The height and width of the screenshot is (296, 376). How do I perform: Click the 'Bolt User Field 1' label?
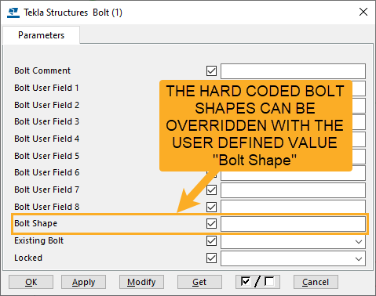pyautogui.click(x=46, y=88)
